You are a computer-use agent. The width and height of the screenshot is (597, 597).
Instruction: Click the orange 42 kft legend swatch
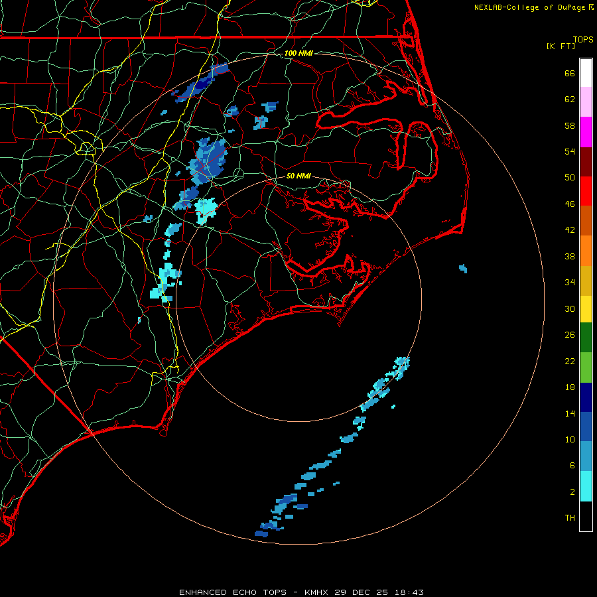(x=586, y=250)
